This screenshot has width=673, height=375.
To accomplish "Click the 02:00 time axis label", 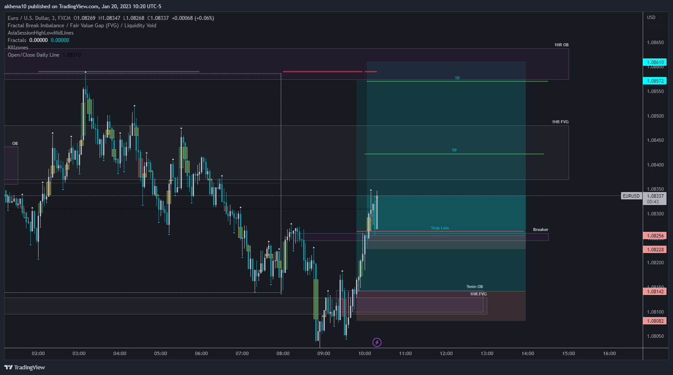I will 38,353.
